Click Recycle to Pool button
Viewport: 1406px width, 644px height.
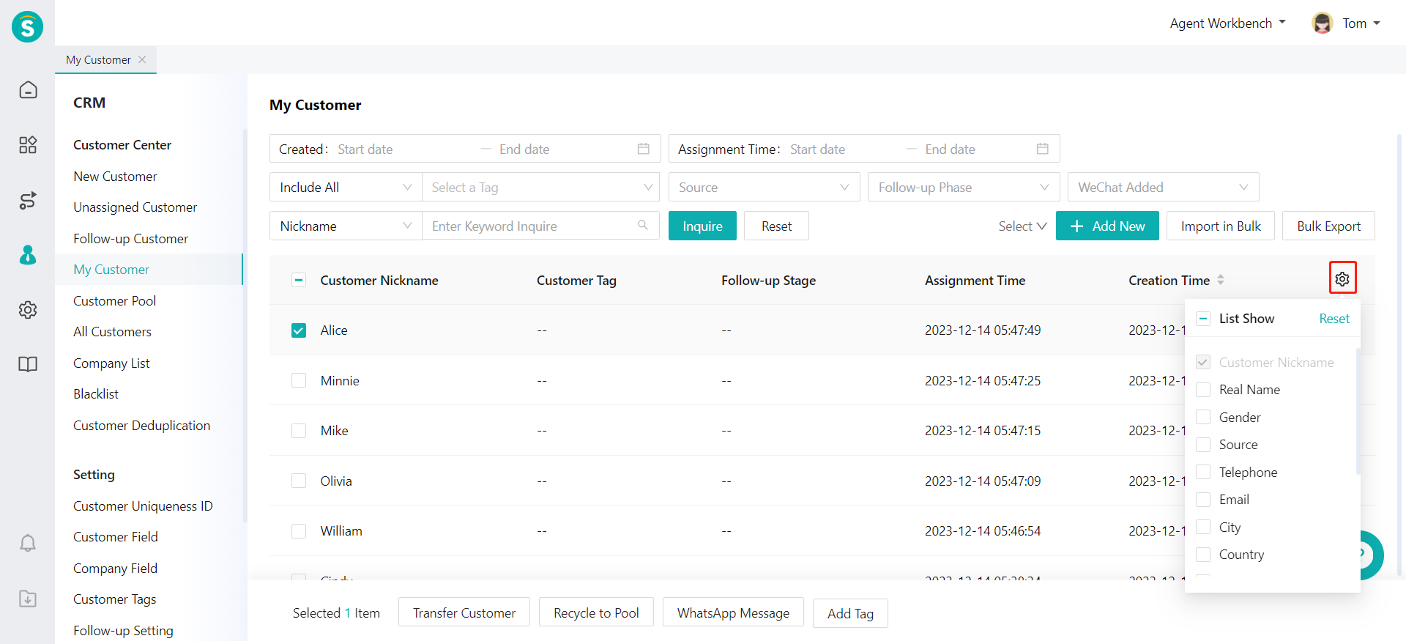pyautogui.click(x=596, y=612)
